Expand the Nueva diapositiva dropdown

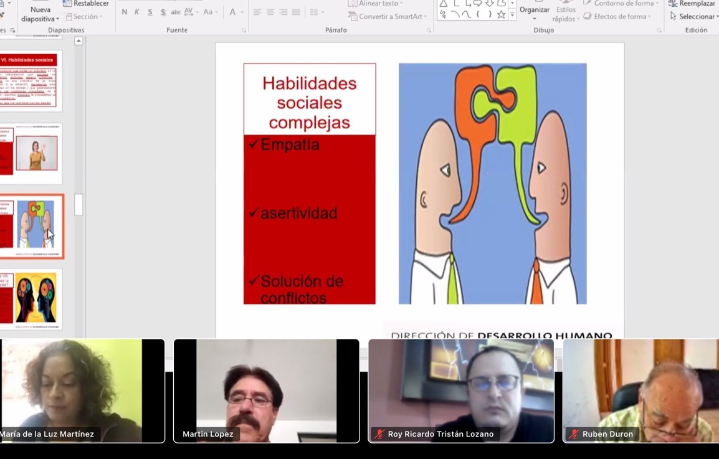coord(40,19)
